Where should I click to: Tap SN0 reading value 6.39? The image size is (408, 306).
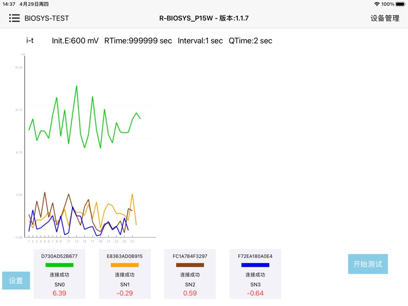click(59, 293)
